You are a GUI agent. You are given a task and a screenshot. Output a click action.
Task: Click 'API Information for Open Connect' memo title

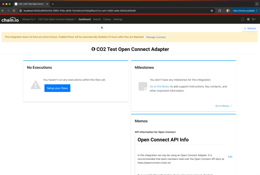(x=155, y=132)
